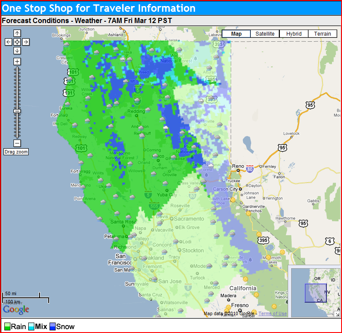Activate the Drag zoom button
Screen dimensions: 342x333
[16, 152]
